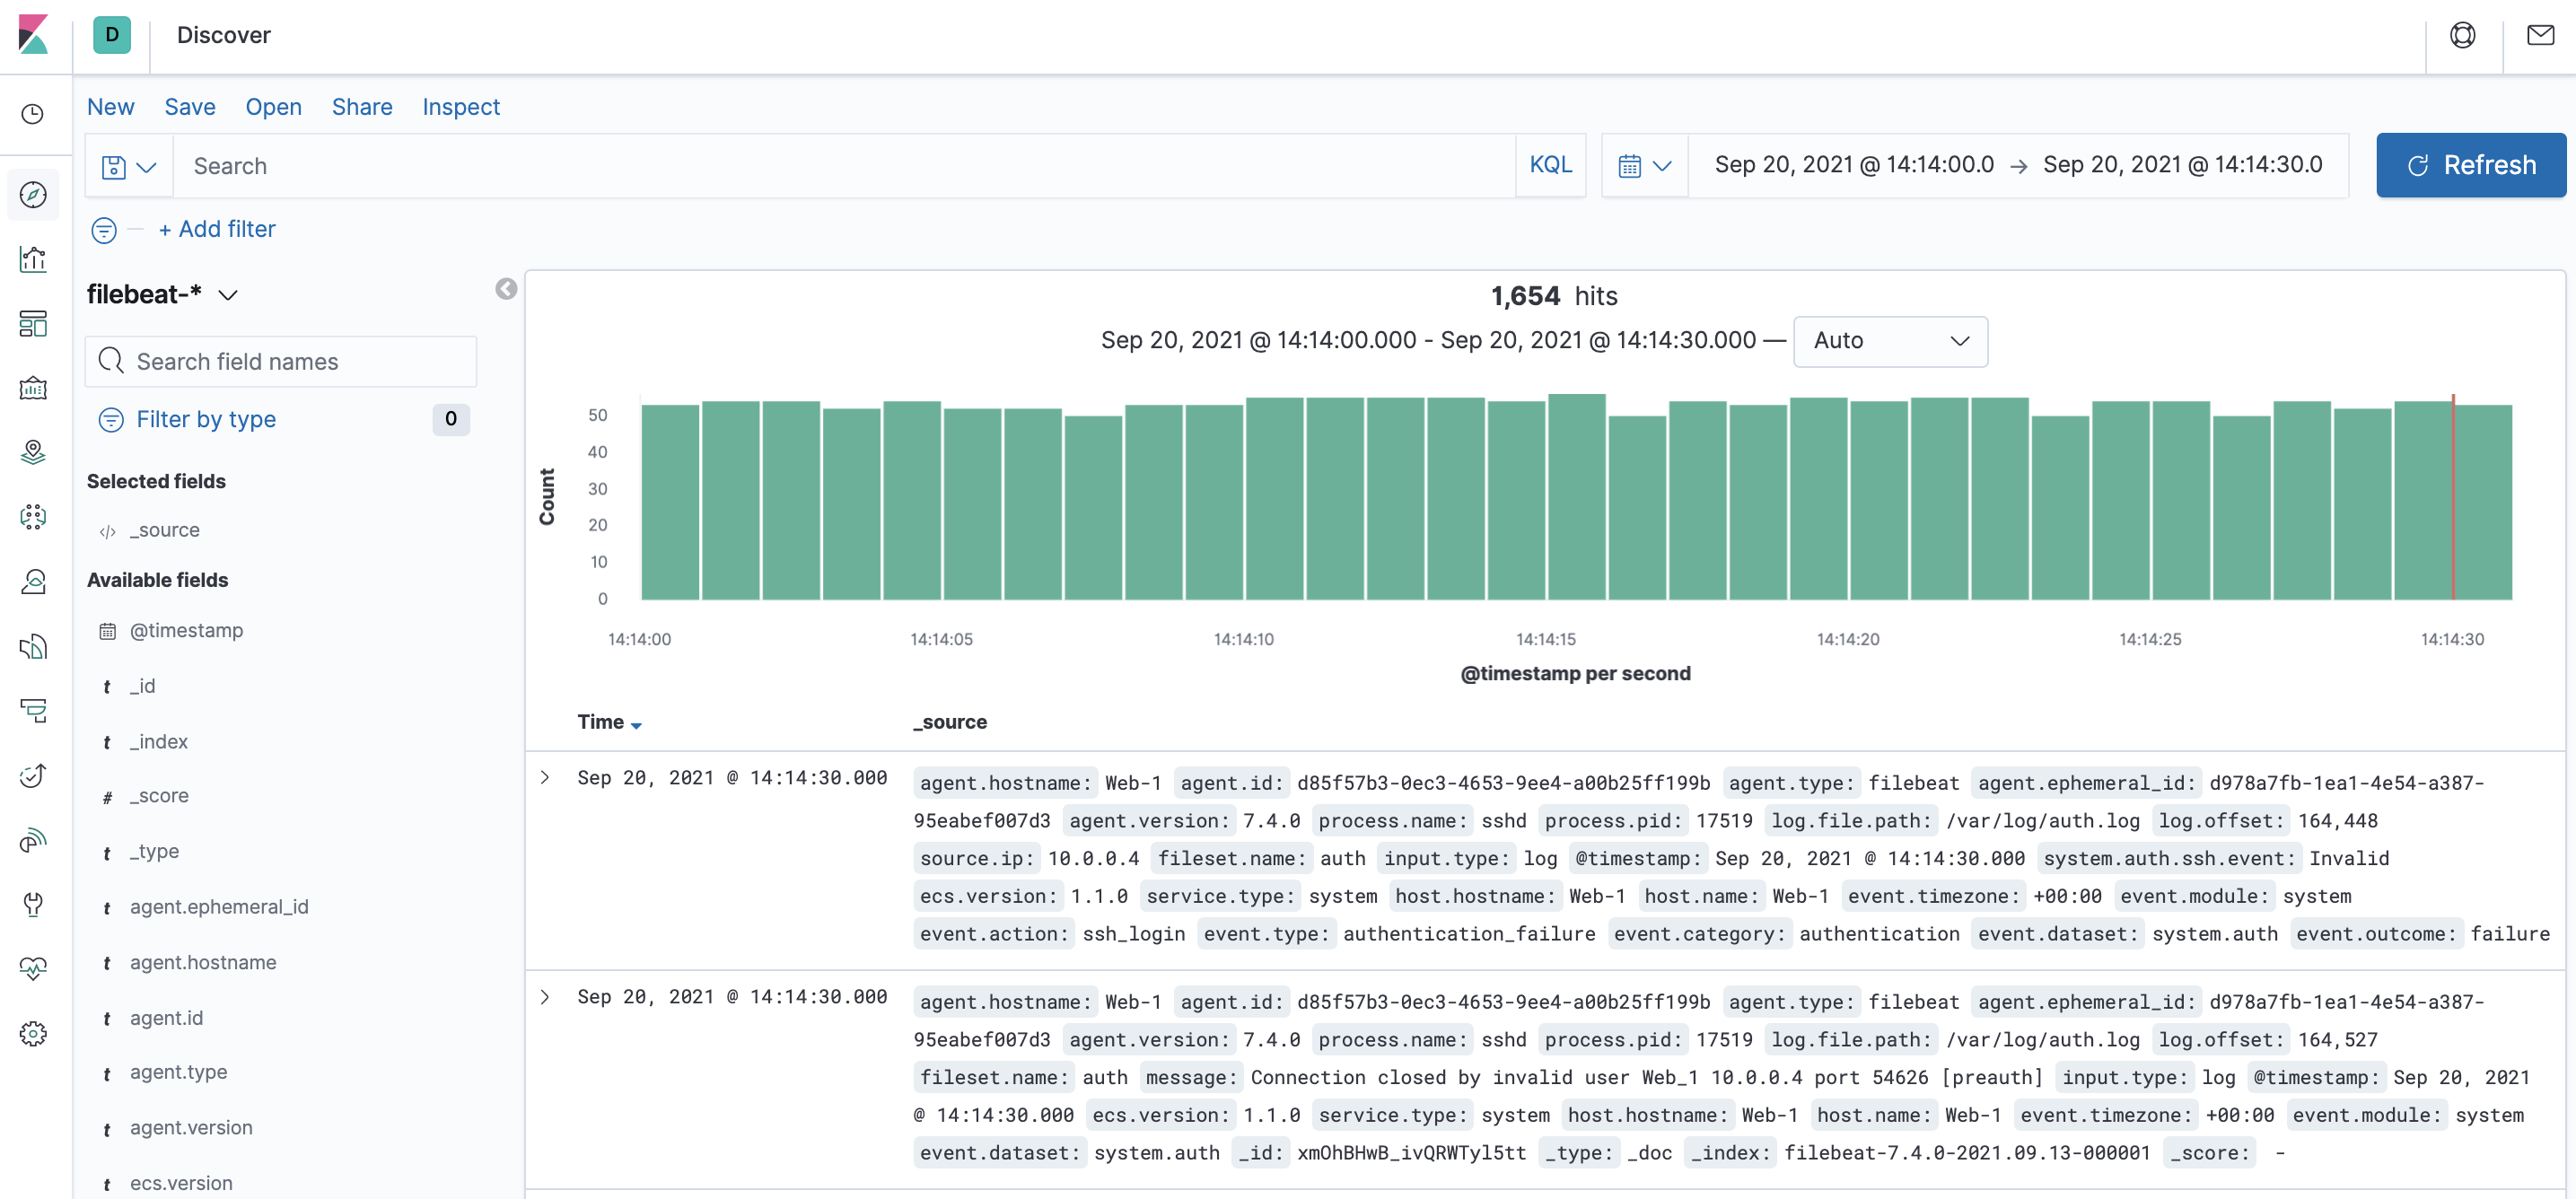Open the Maps icon in sidebar
2576x1199 pixels.
[x=33, y=453]
